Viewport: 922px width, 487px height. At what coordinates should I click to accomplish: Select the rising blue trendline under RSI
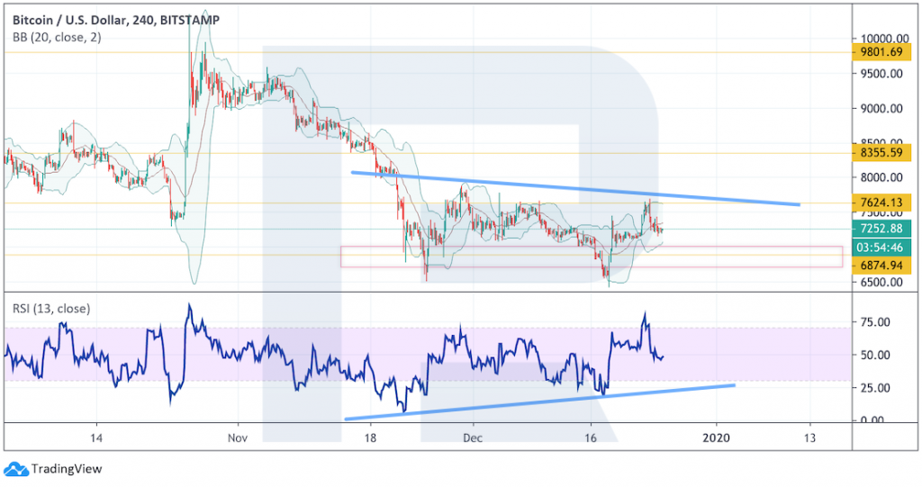coord(540,402)
